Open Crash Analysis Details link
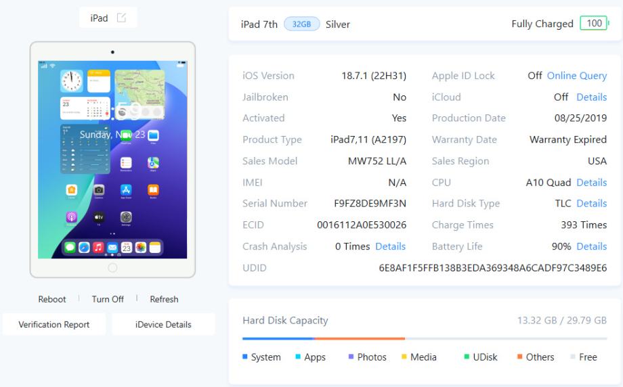623x387 pixels. [390, 246]
